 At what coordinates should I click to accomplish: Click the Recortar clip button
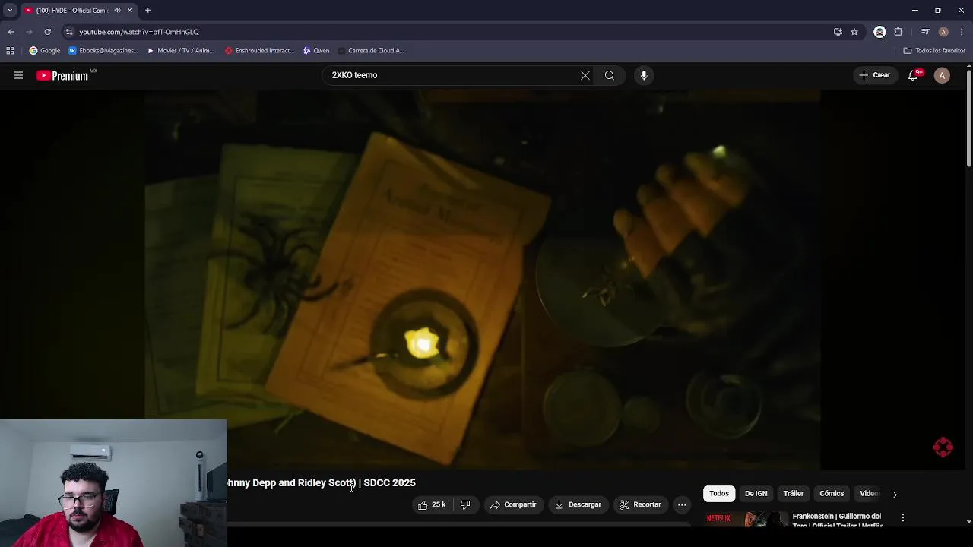point(640,504)
